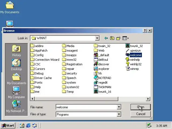
Task: Select the TASKMAN program
Action: (x=103, y=87)
